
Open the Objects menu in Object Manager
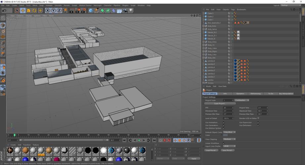[226, 10]
